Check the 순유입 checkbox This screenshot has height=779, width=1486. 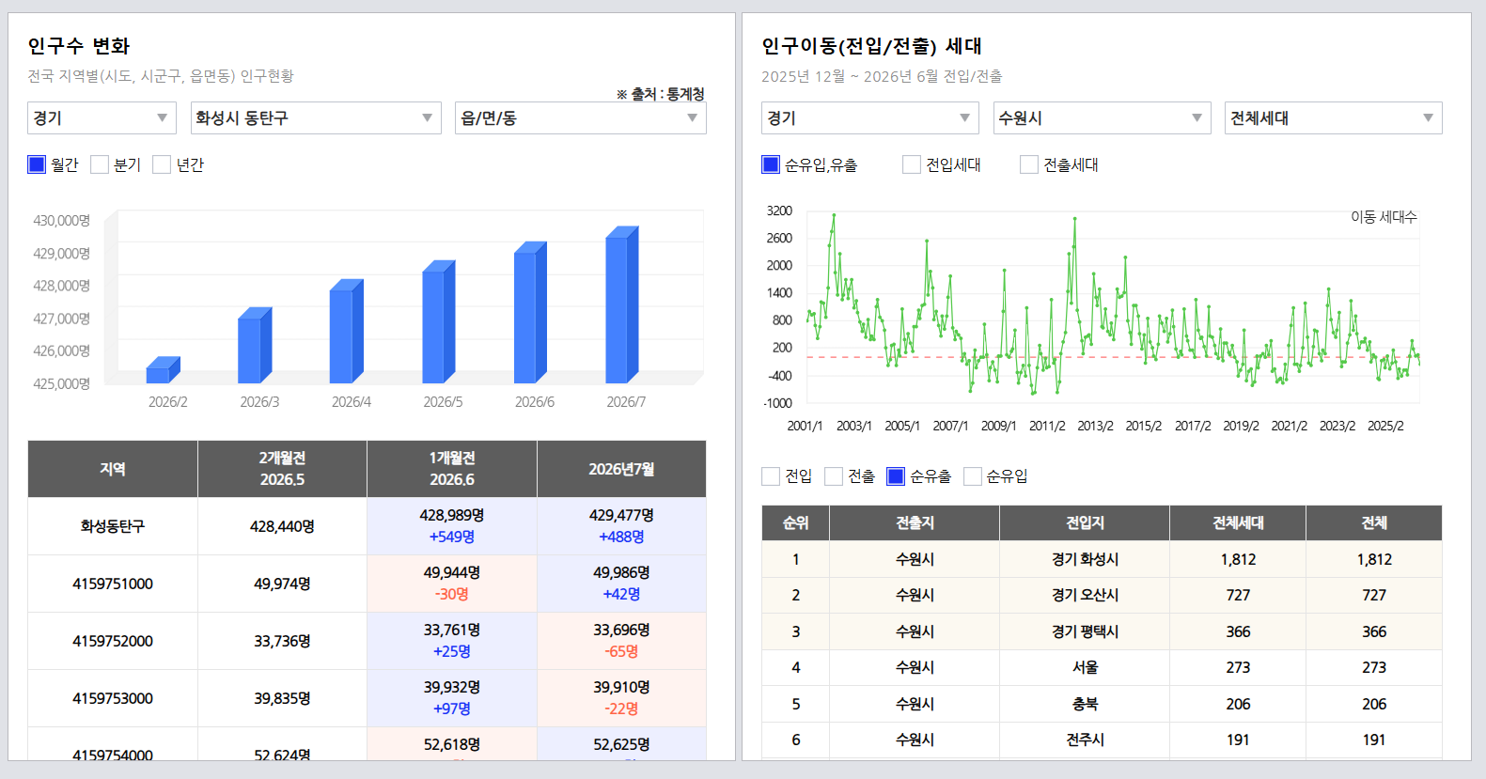pyautogui.click(x=973, y=476)
